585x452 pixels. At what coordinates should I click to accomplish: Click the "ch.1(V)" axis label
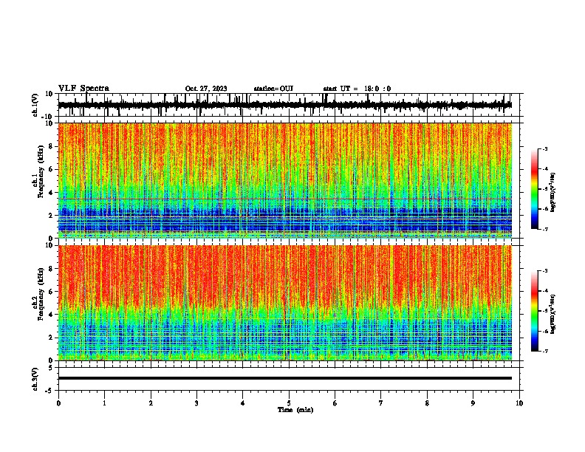coord(35,105)
